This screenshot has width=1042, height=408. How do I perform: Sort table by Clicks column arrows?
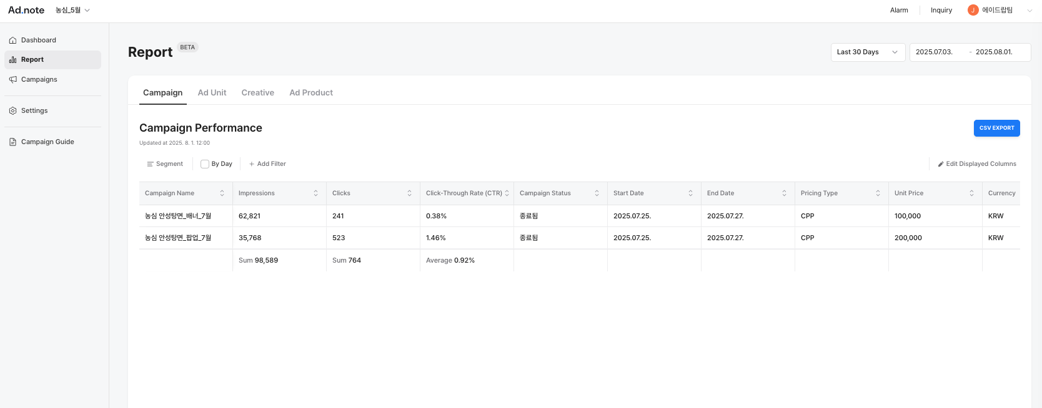click(409, 193)
